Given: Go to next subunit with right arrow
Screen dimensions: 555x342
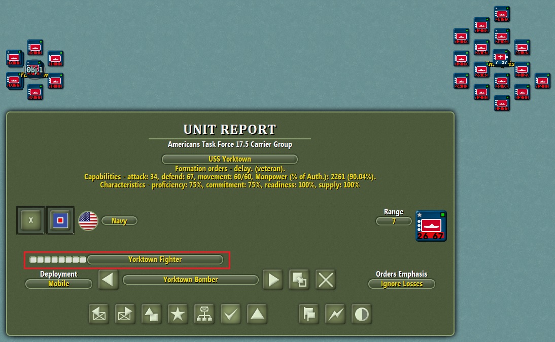Looking at the screenshot, I should pos(273,280).
